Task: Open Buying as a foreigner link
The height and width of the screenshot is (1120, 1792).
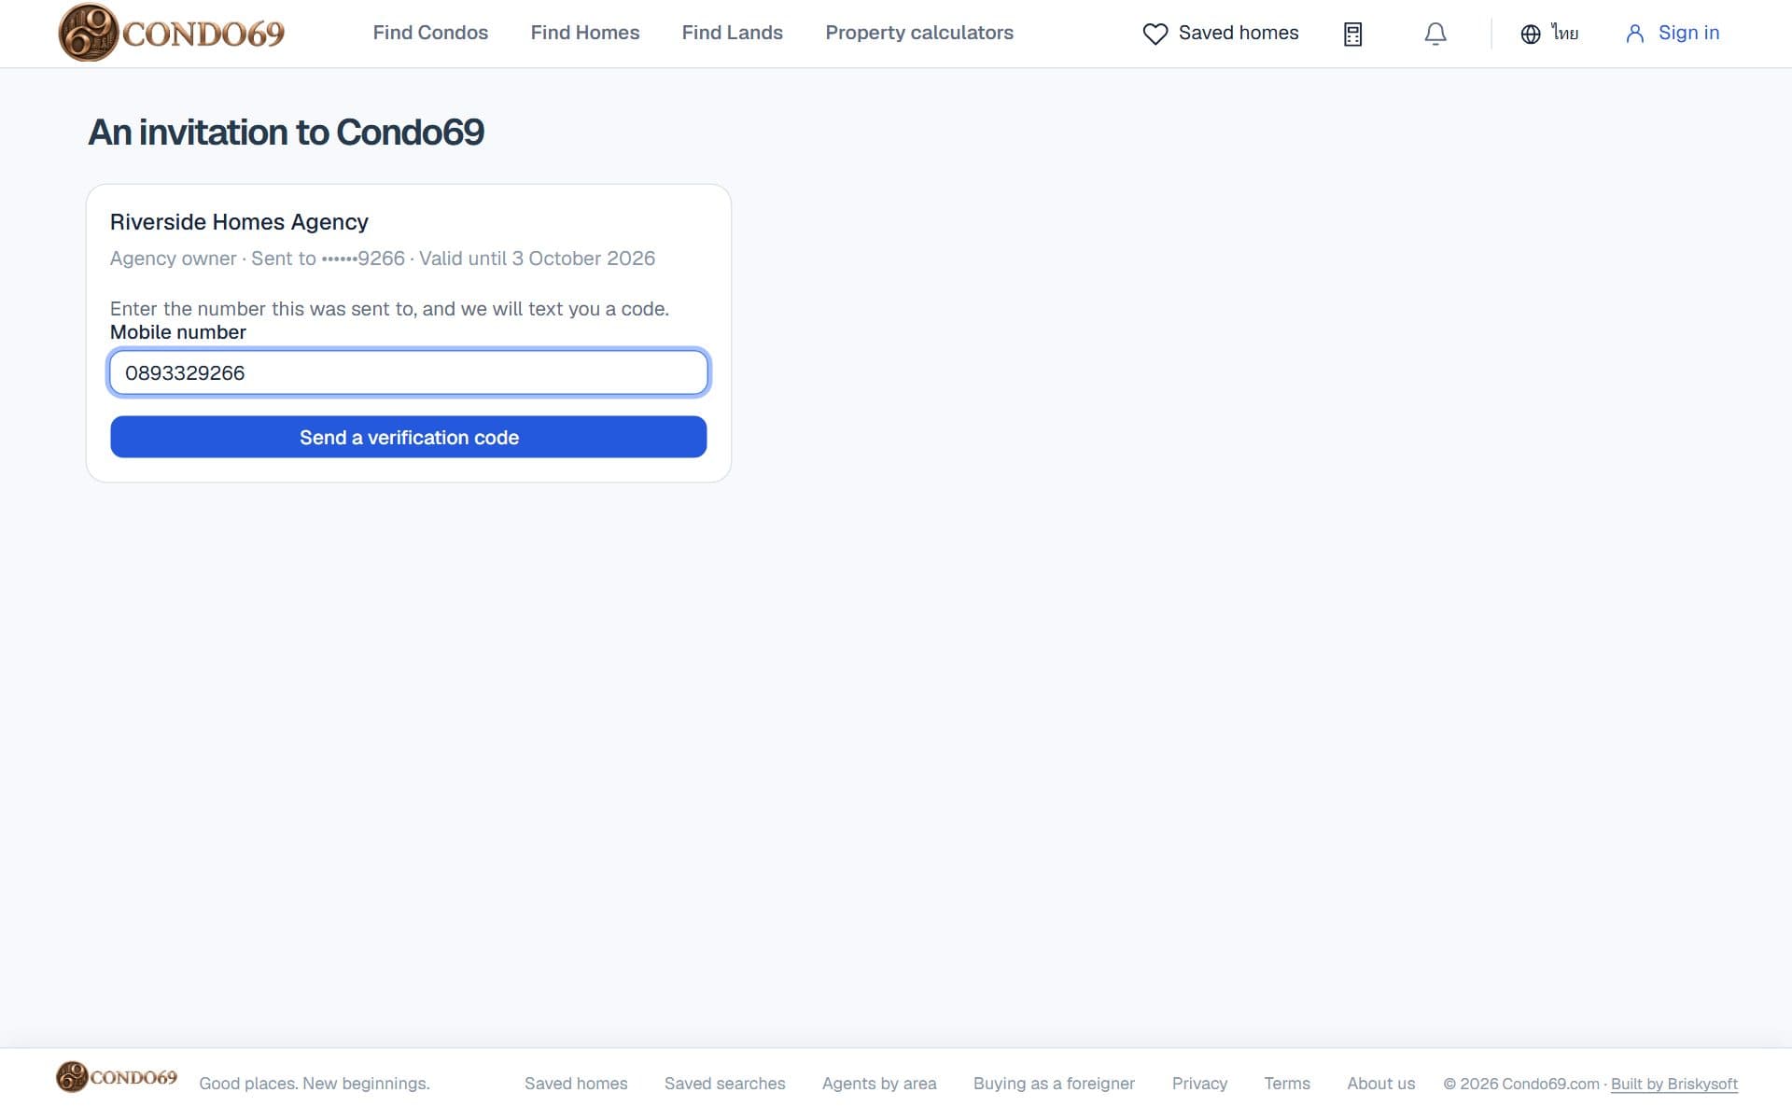Action: click(1054, 1084)
